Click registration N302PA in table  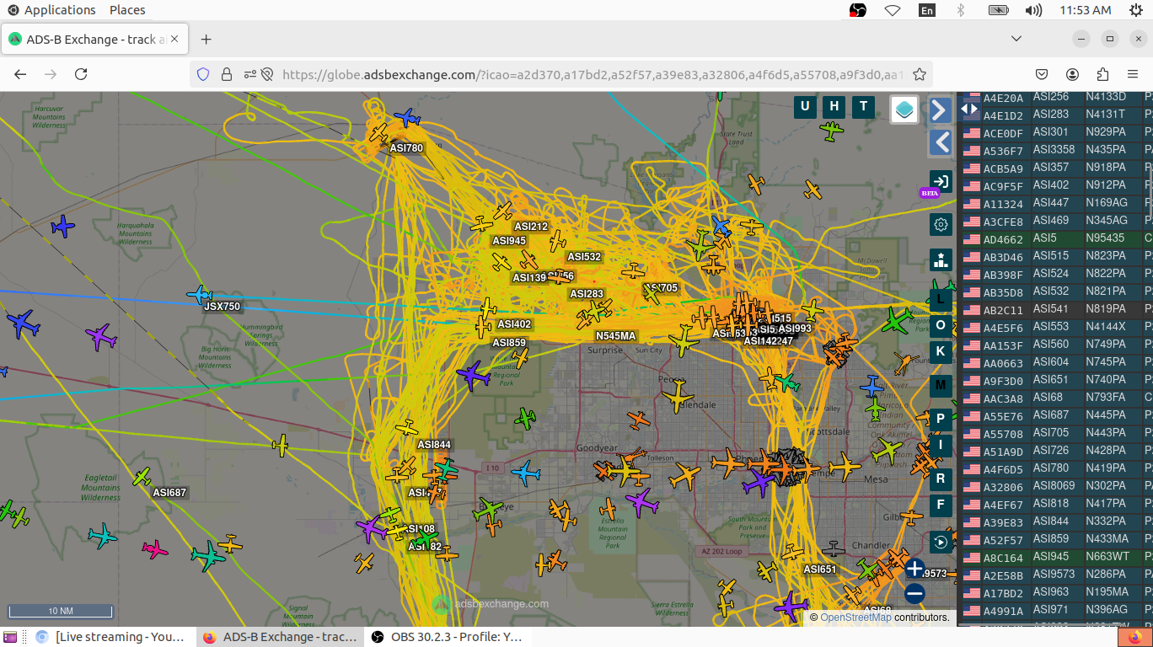click(x=1106, y=486)
